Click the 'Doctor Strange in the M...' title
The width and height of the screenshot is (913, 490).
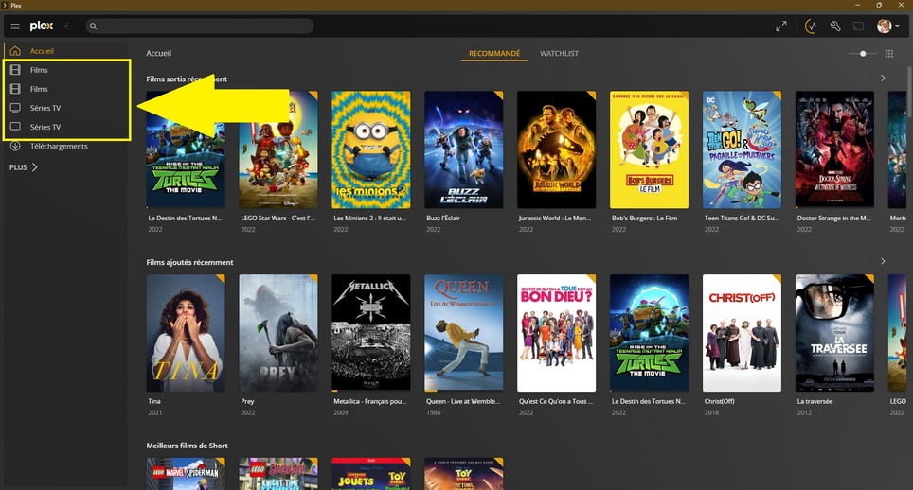(x=833, y=218)
